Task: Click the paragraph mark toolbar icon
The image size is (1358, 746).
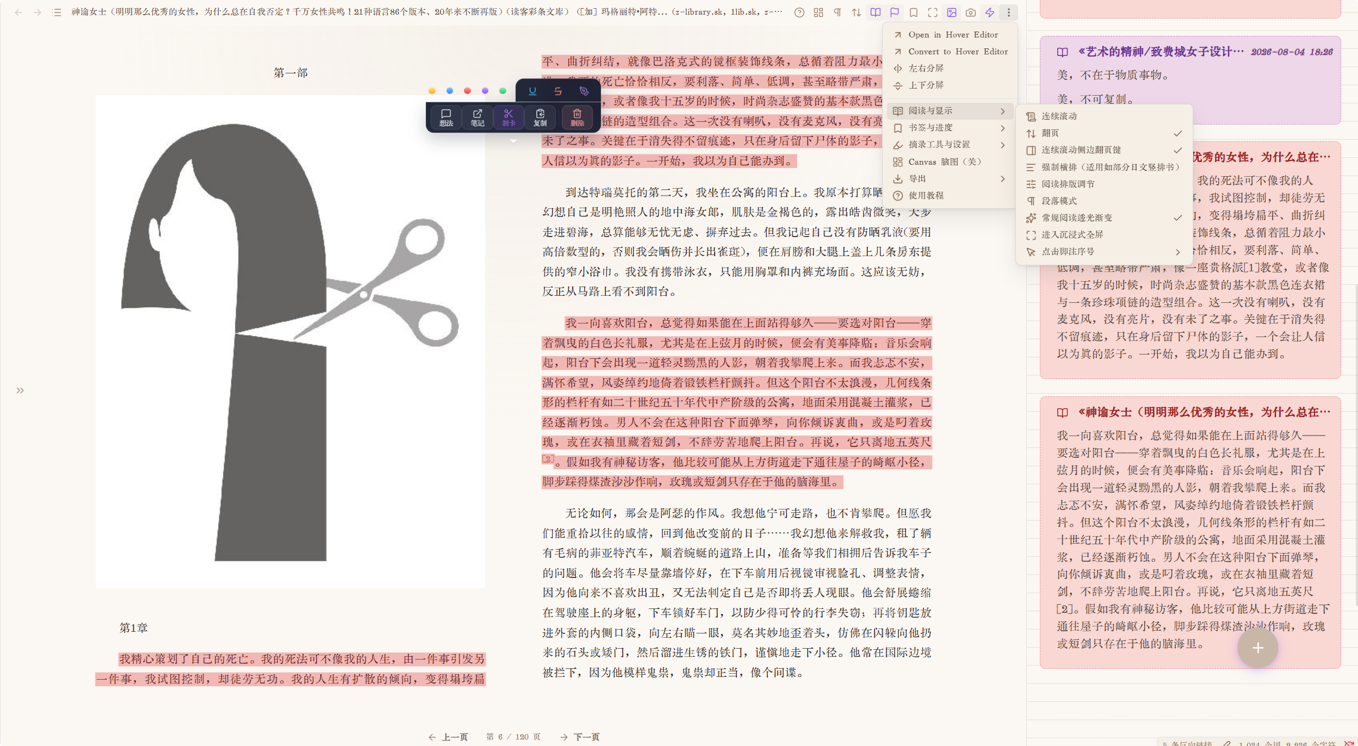Action: tap(838, 13)
